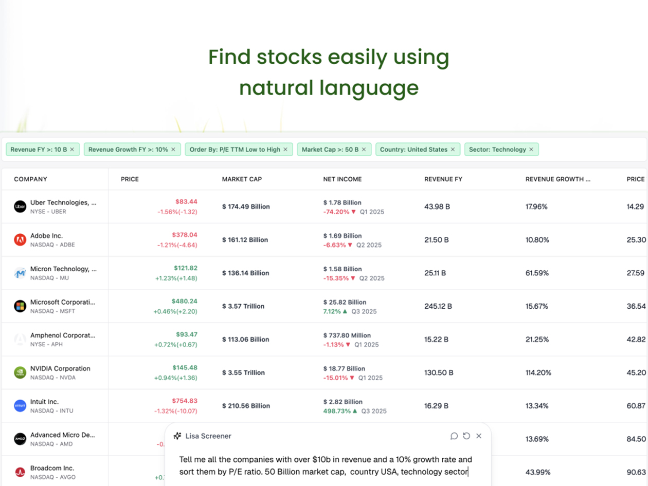Remove the Sector Technology filter

click(531, 149)
